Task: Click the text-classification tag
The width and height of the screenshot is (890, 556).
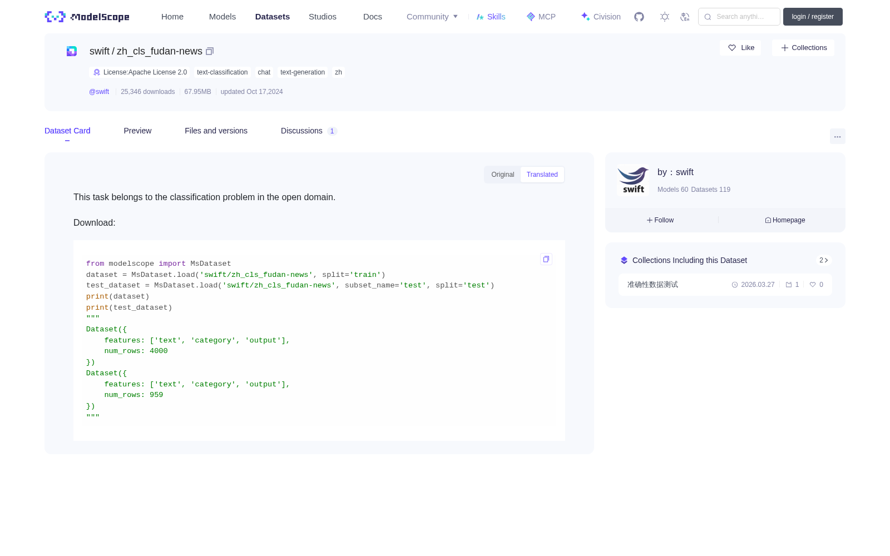Action: click(222, 72)
